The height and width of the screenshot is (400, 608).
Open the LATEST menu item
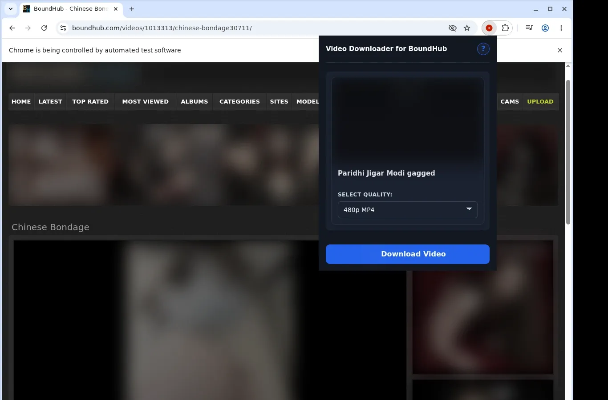(50, 101)
